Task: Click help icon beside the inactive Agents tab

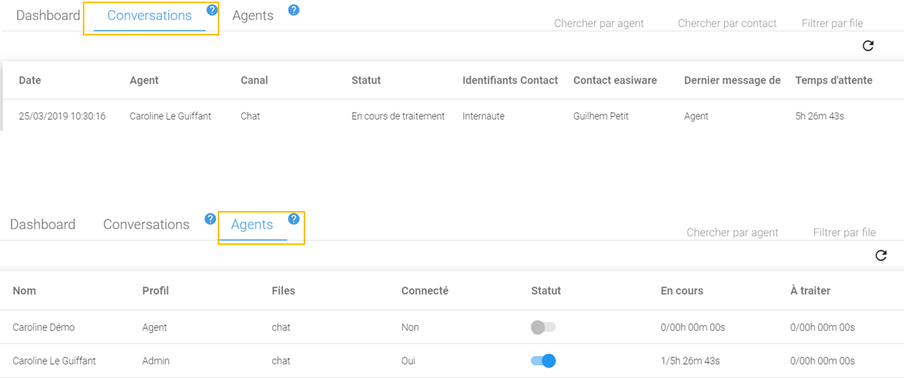Action: click(293, 10)
